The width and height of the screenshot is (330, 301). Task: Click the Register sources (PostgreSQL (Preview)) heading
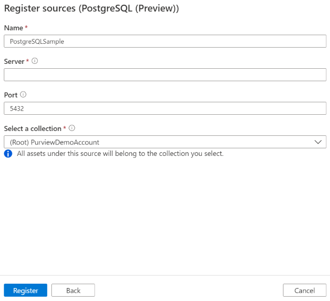pos(91,9)
